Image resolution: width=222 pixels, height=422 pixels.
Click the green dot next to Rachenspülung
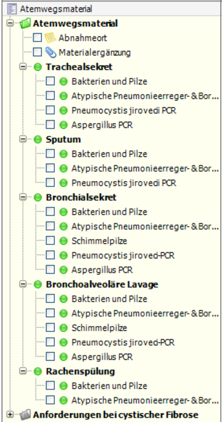[x=38, y=371]
